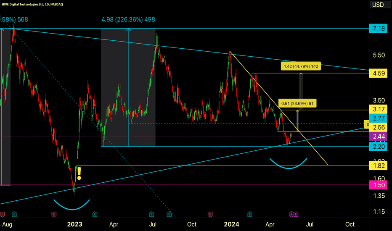392x231 pixels.
Task: Click the '1.42 (44.79%) 142' measurement label
Action: click(301, 66)
